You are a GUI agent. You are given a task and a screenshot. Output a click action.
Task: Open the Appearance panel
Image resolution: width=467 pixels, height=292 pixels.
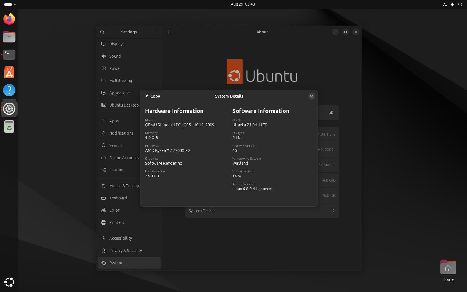coord(120,93)
